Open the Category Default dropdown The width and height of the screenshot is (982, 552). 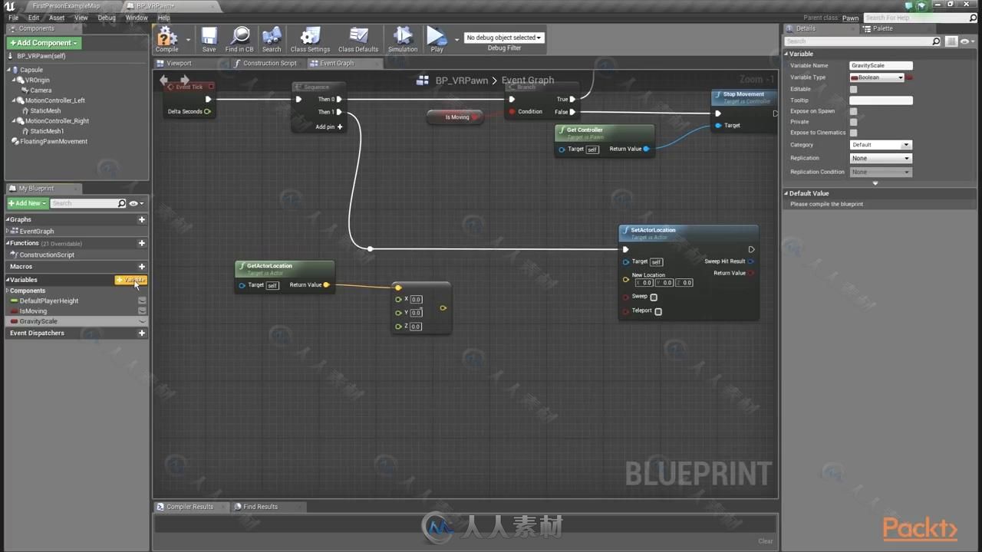click(x=880, y=145)
